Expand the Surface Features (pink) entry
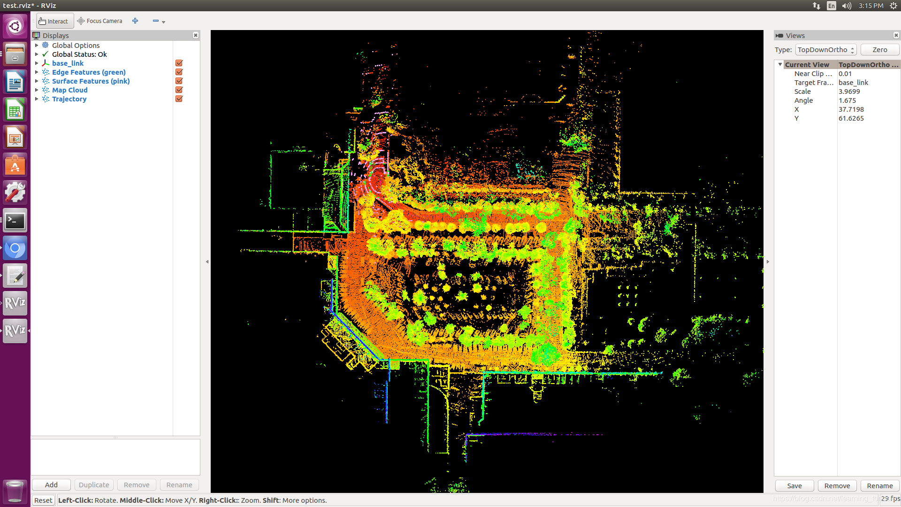Viewport: 901px width, 507px height. click(x=37, y=81)
